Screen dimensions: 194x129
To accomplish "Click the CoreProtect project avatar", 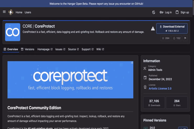I will point(13,32).
